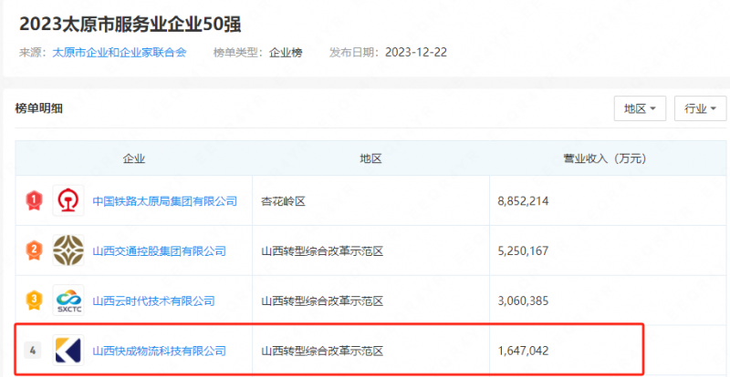Click the rank 3 yellow medal badge
Viewport: 730px width, 377px height.
click(35, 301)
